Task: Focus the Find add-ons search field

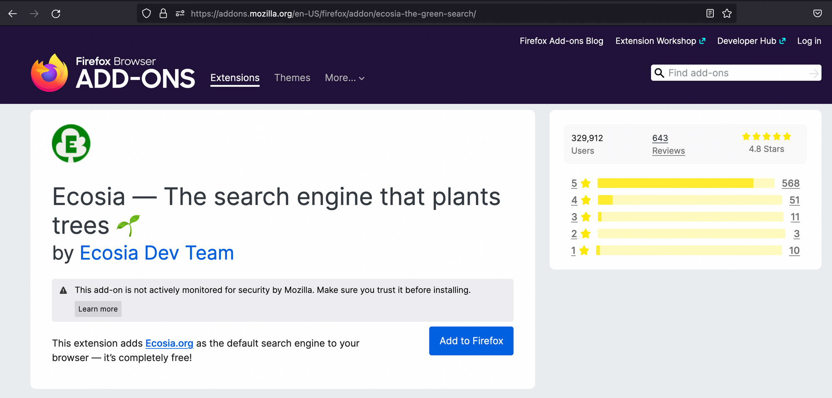Action: point(736,73)
